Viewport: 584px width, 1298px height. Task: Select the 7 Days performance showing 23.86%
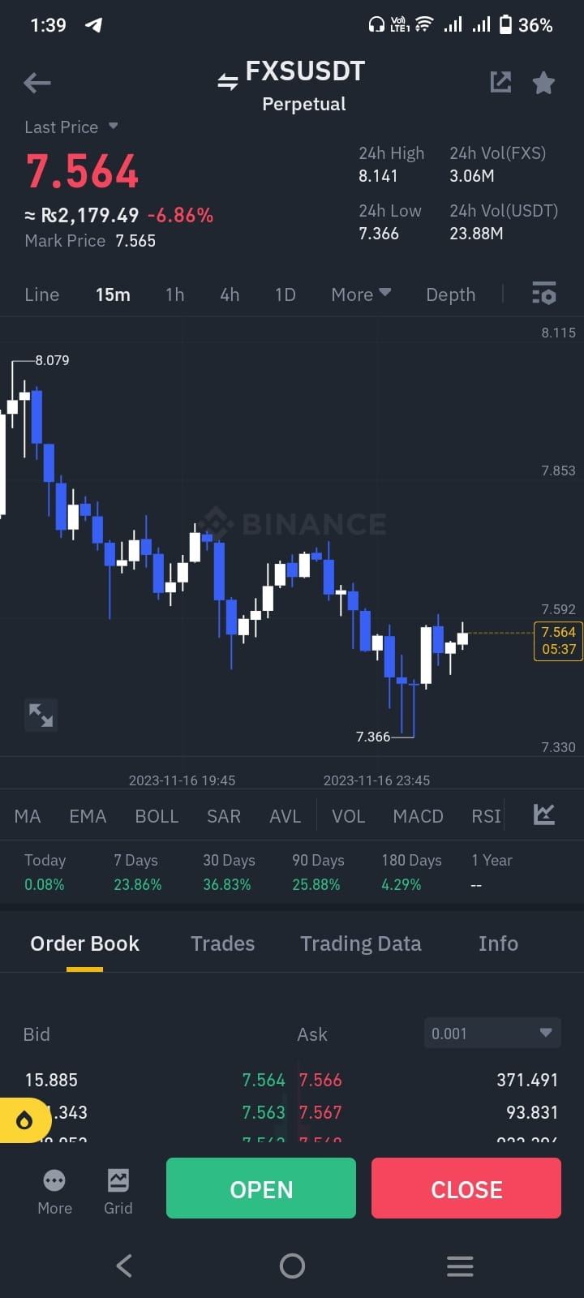coord(137,872)
